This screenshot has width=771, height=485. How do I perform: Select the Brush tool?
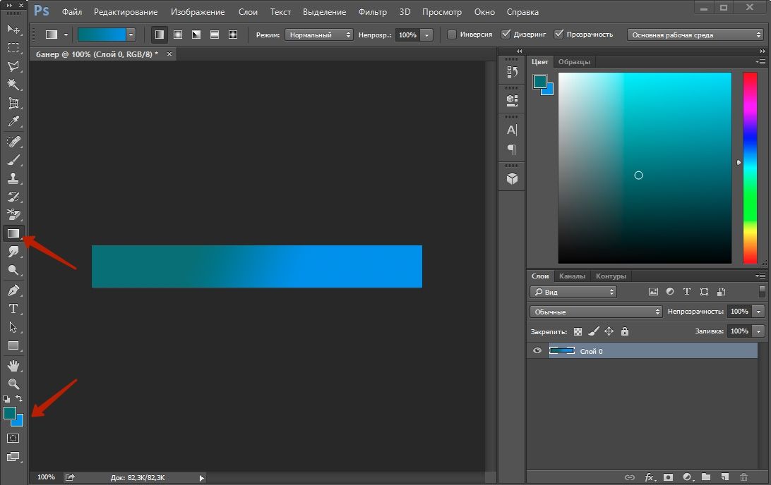click(13, 160)
